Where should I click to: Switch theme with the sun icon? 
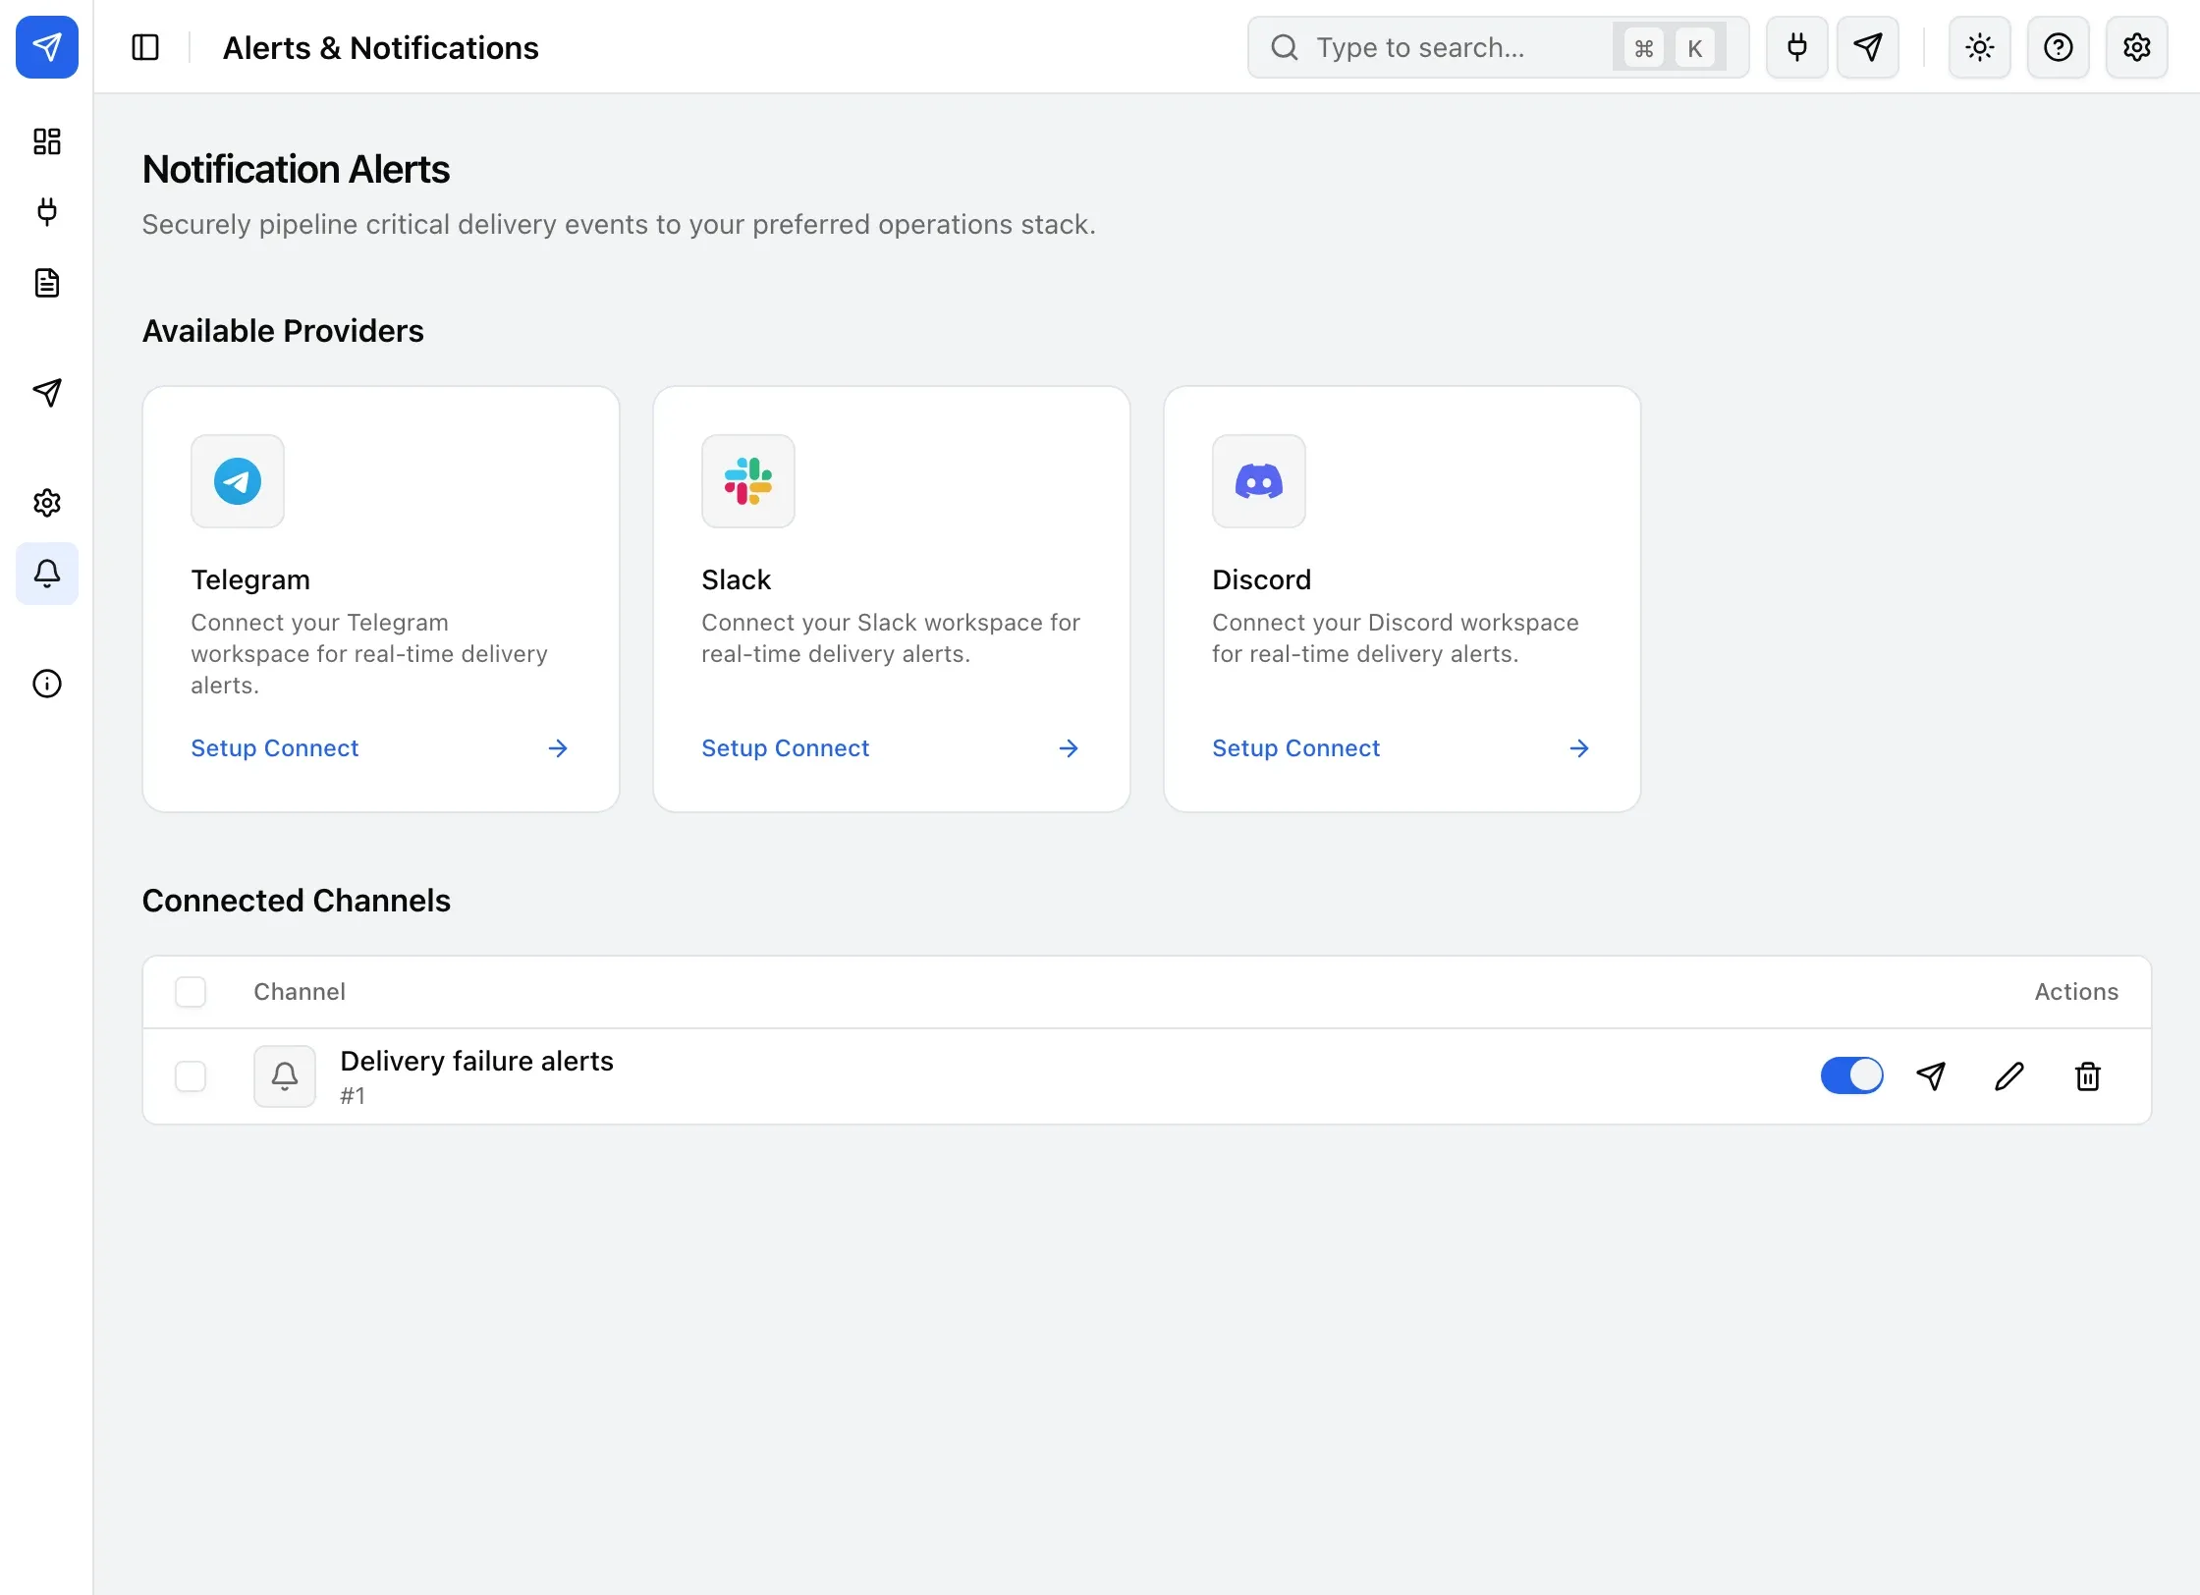click(x=1980, y=47)
